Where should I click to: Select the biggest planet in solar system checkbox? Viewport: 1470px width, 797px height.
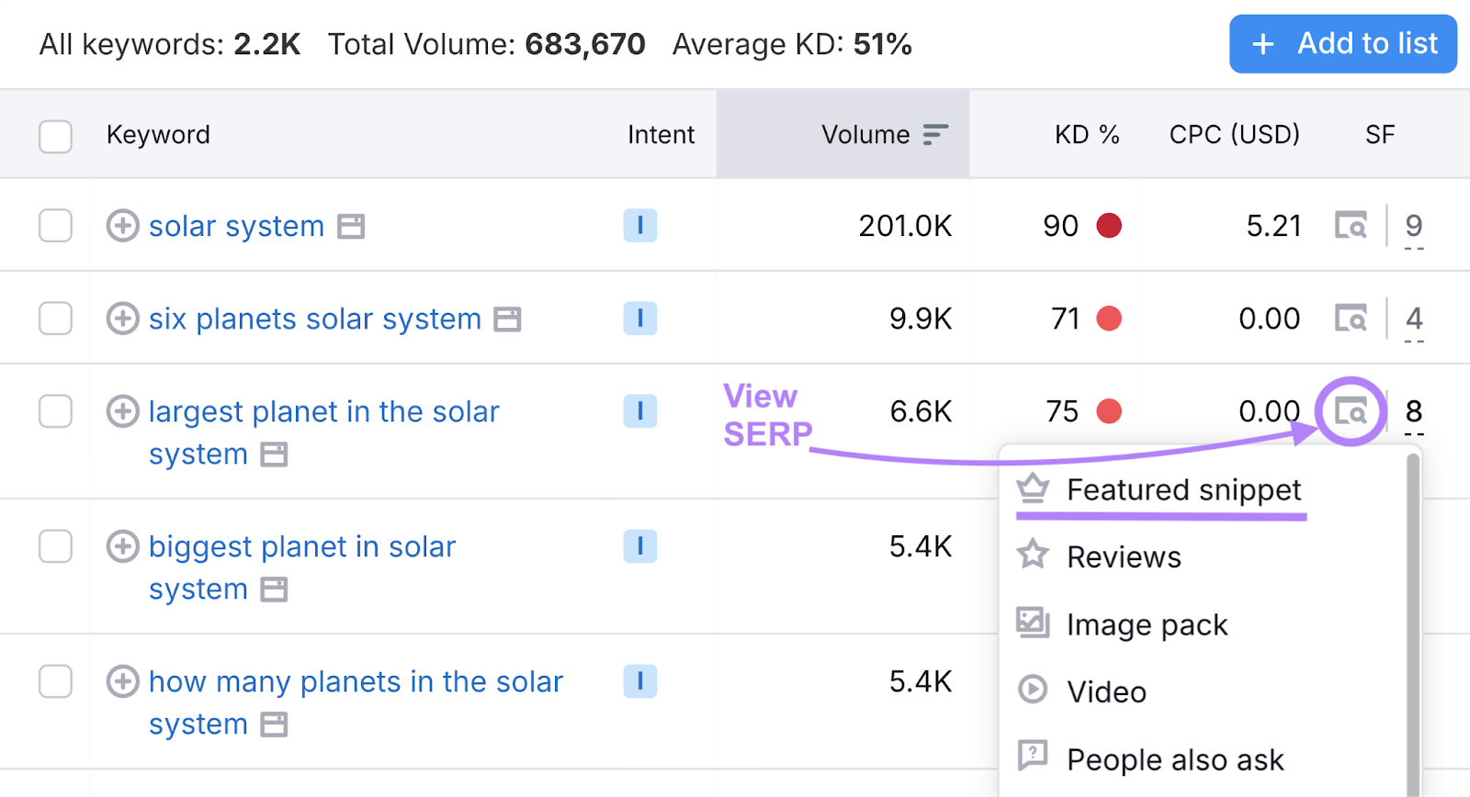click(56, 546)
